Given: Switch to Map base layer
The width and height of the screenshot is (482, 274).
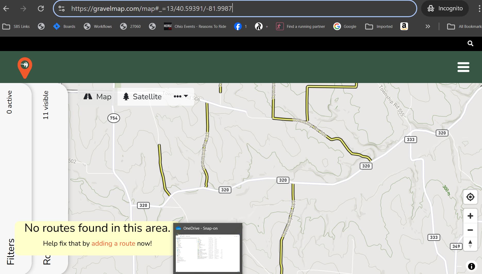Looking at the screenshot, I should (x=98, y=97).
